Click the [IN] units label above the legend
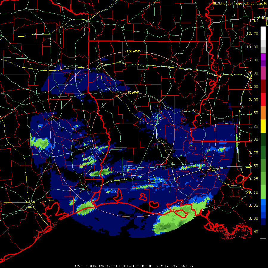This screenshot has width=268, height=268. pyautogui.click(x=254, y=21)
